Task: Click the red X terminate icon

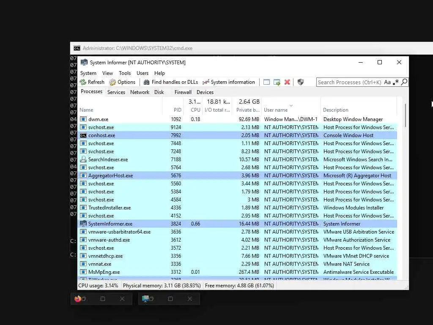Action: pyautogui.click(x=287, y=82)
